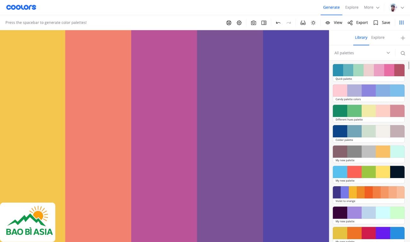Viewport: 410px width, 242px height.
Task: Click the View eye button
Action: [x=334, y=23]
